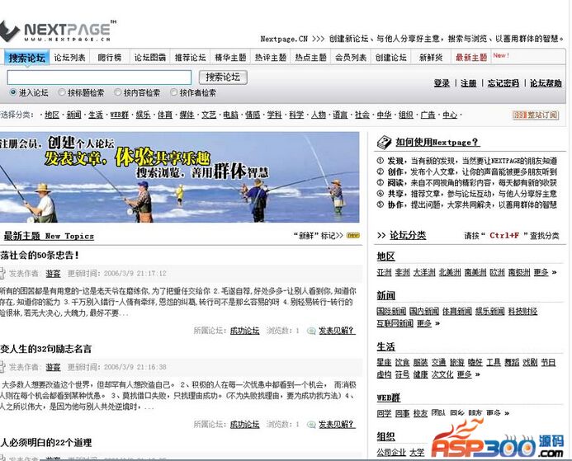The width and height of the screenshot is (572, 461).
Task: Open the 国际新闻 link
Action: 391,311
